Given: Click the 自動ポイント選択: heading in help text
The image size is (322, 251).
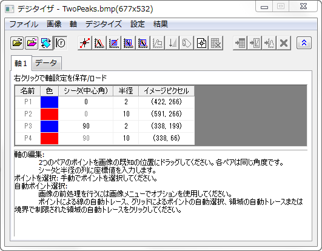Looking at the screenshot, I should tap(41, 186).
